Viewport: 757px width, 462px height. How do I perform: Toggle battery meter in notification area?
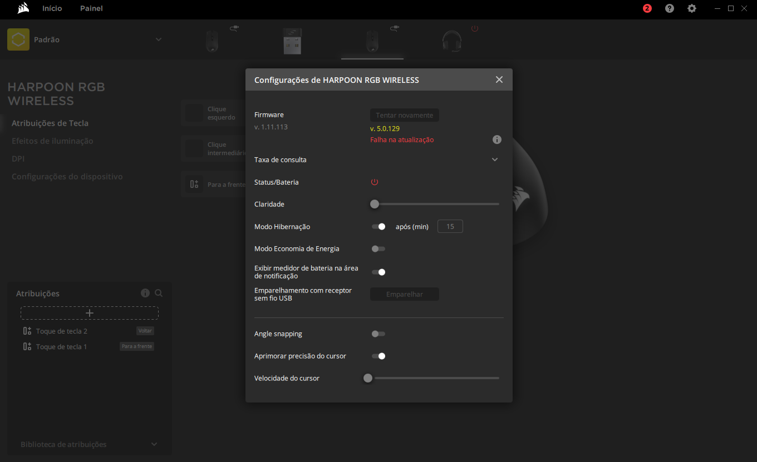[x=378, y=272]
